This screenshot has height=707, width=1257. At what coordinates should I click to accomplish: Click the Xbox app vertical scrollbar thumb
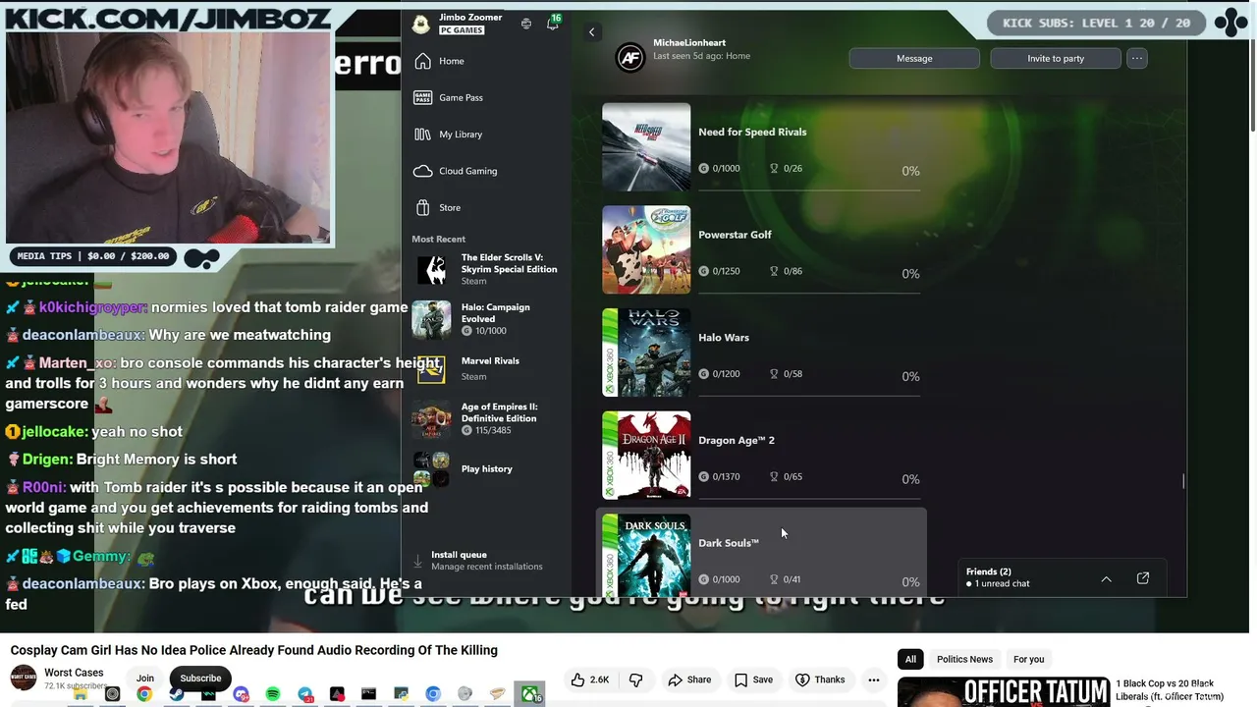coord(1183,481)
